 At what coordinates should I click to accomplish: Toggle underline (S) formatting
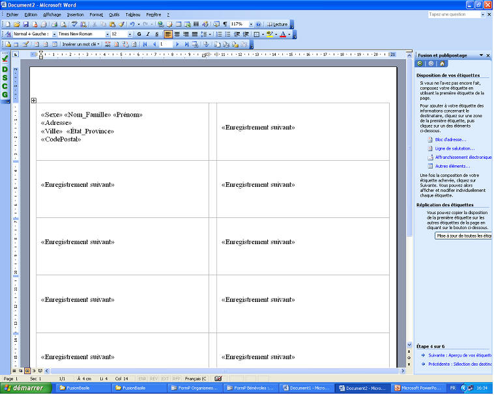pos(157,34)
